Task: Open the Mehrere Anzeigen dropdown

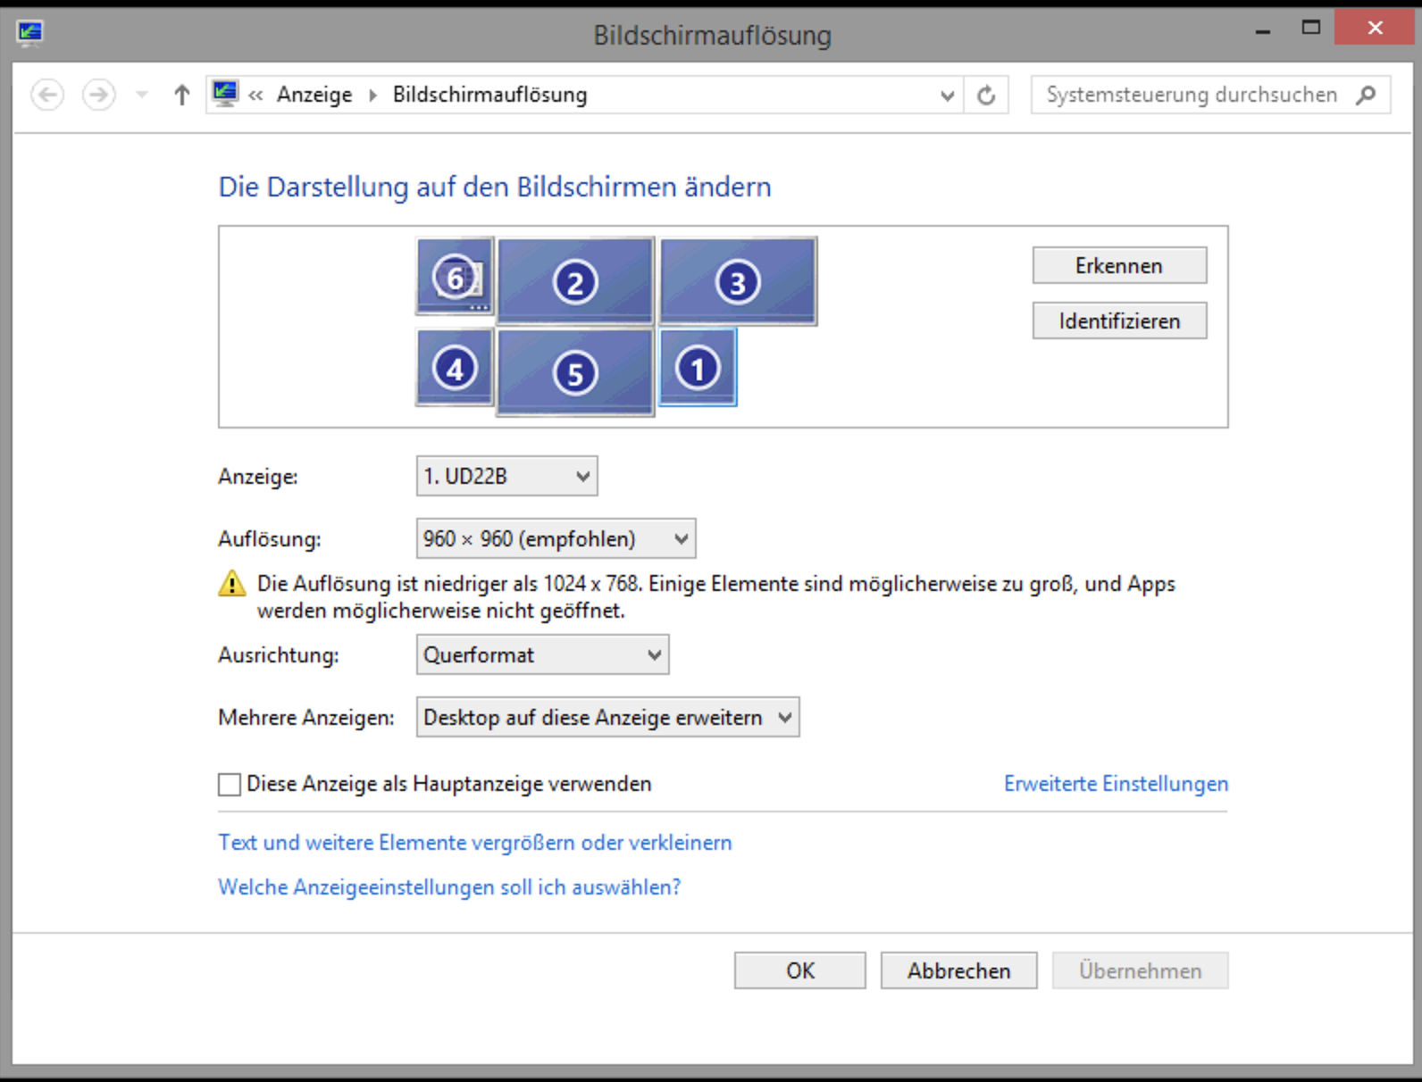Action: point(607,717)
